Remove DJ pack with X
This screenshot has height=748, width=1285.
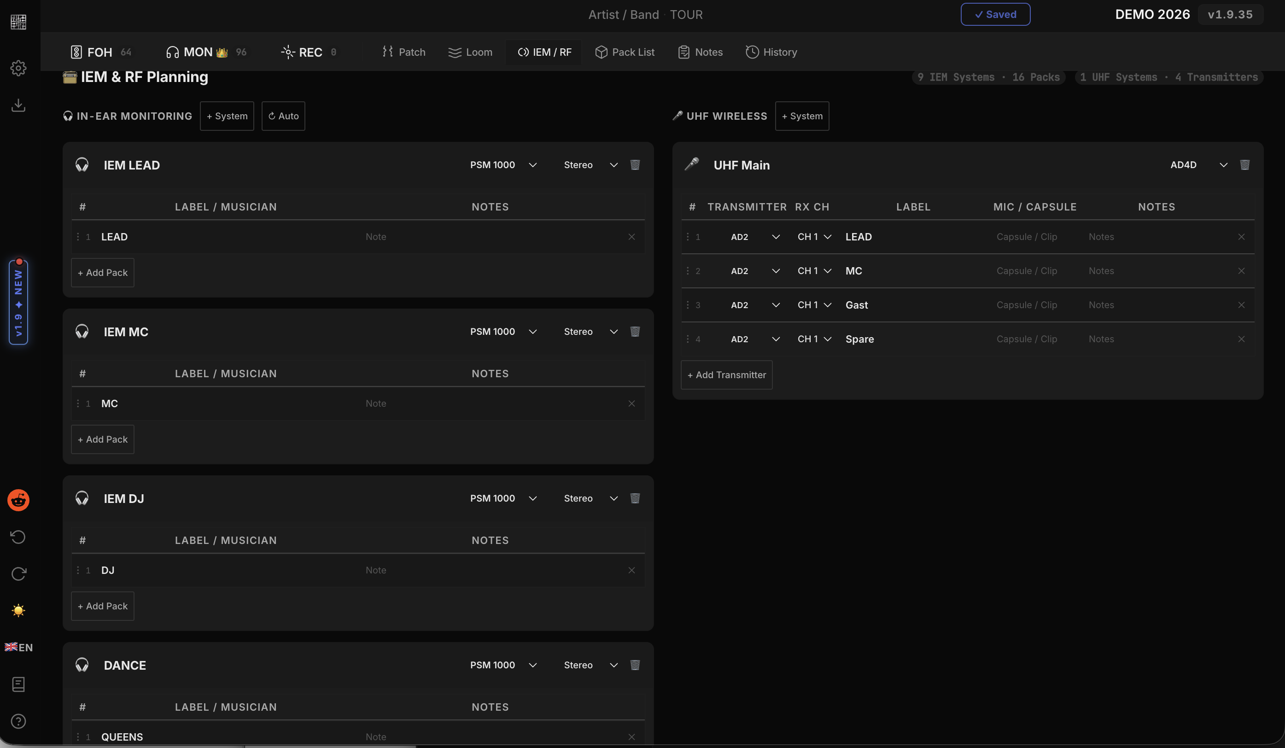coord(631,570)
